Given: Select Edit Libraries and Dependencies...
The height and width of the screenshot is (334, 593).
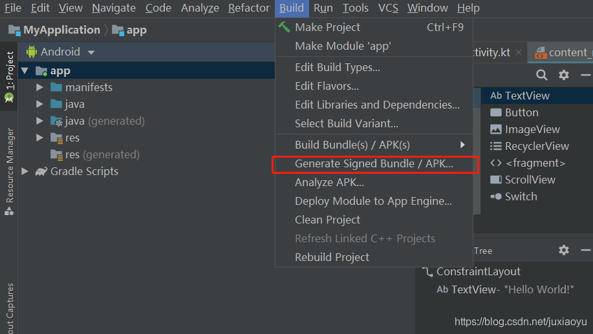Looking at the screenshot, I should pos(374,105).
